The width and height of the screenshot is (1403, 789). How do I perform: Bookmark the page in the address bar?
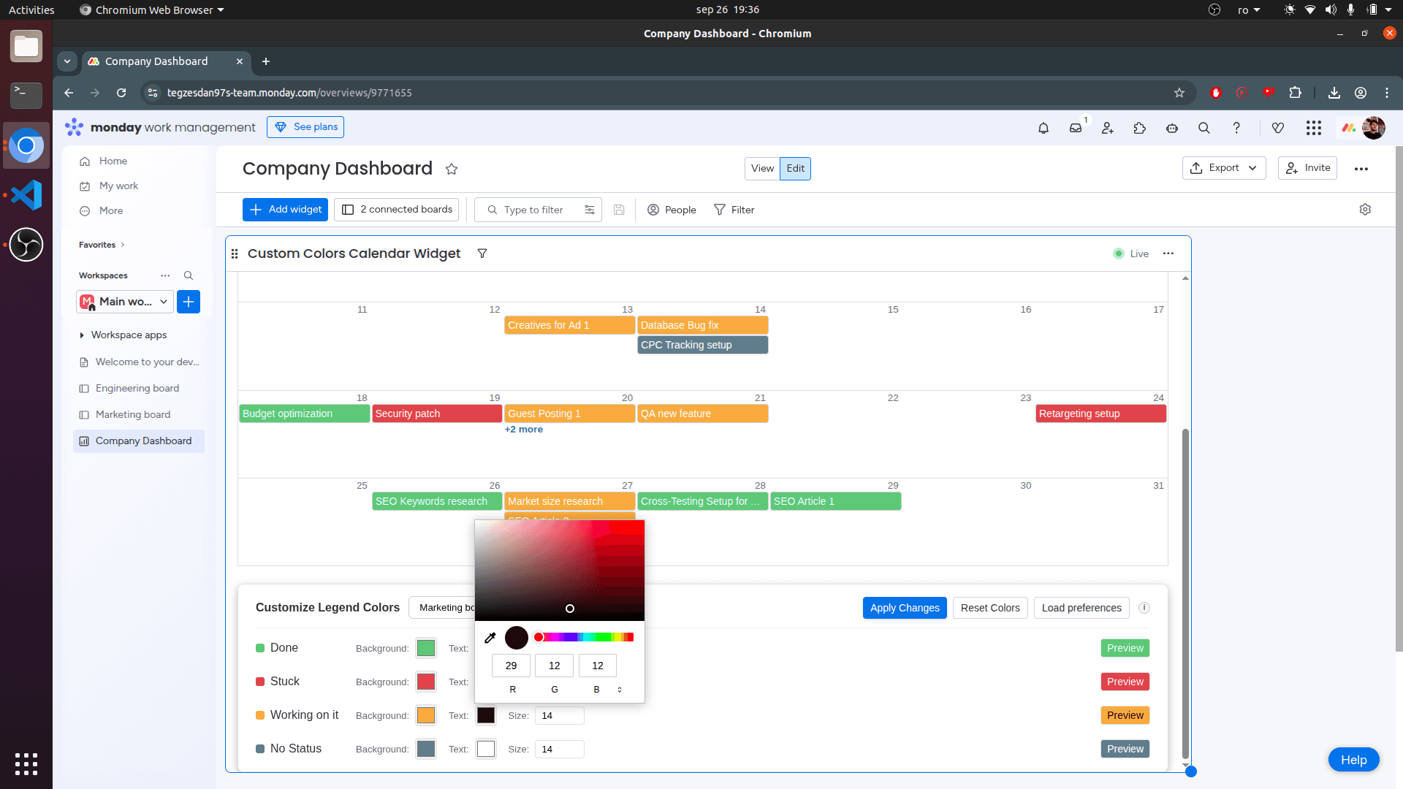coord(1179,93)
